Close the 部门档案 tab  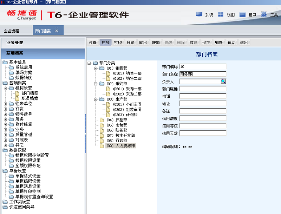[x=57, y=31]
